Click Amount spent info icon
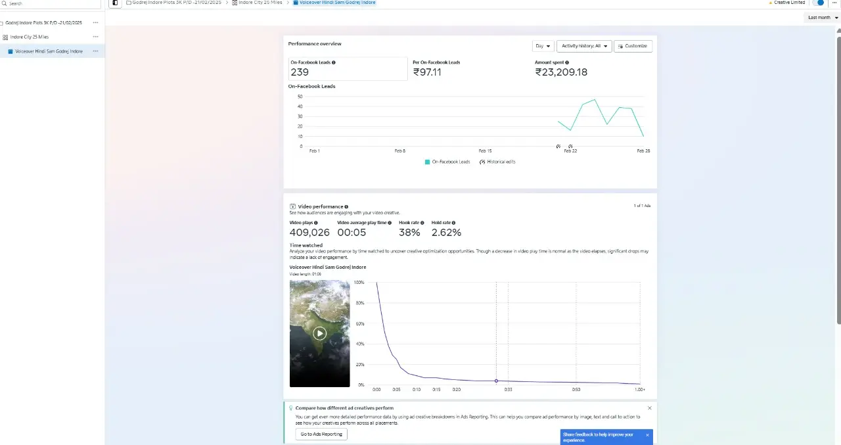This screenshot has width=841, height=445. (567, 62)
